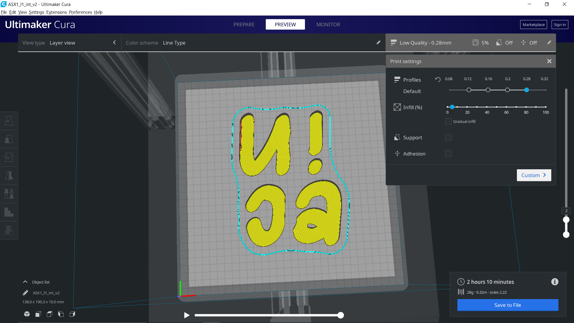Play the layer simulation
The image size is (574, 323).
pos(187,315)
